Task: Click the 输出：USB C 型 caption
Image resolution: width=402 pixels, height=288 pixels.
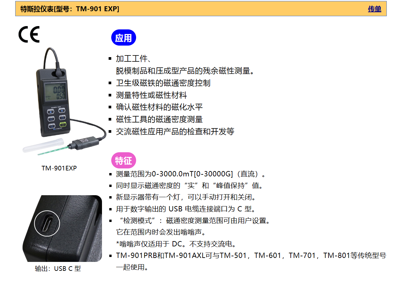Action: (58, 269)
